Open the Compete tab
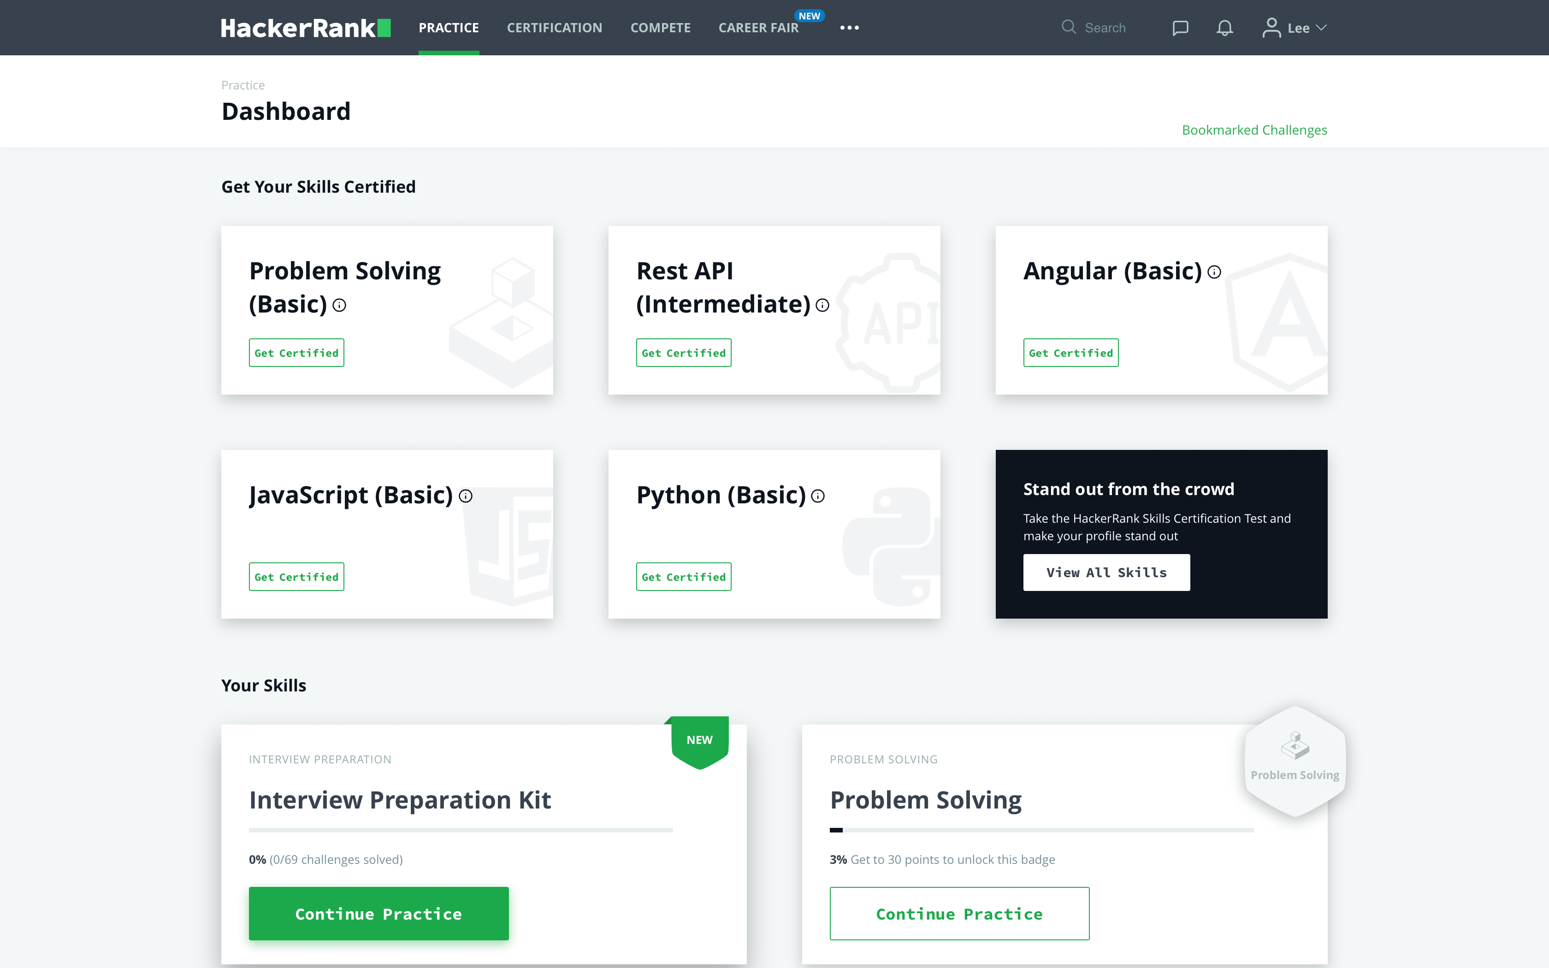The height and width of the screenshot is (968, 1549). [x=660, y=28]
